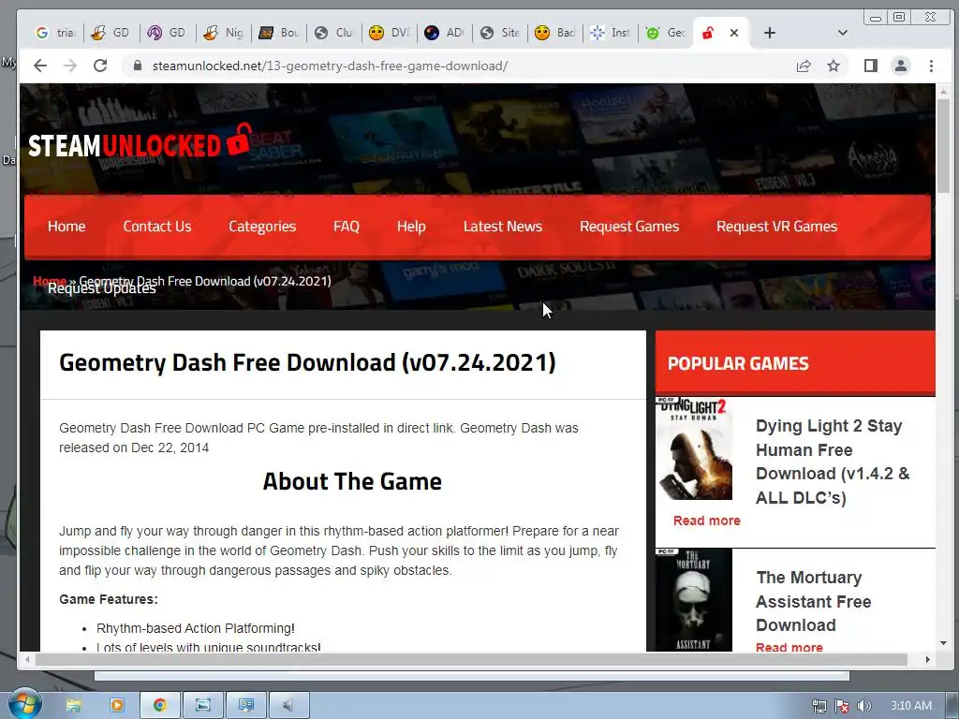Switch to the 'Bad' tab
Screen dimensions: 959x719
(x=555, y=33)
